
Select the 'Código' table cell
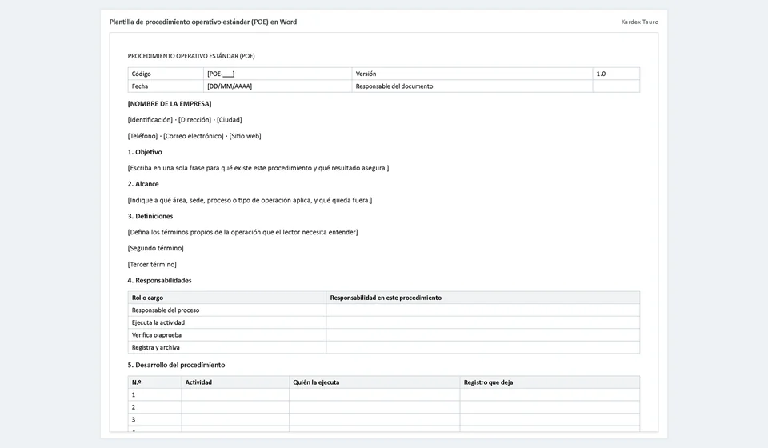point(166,74)
